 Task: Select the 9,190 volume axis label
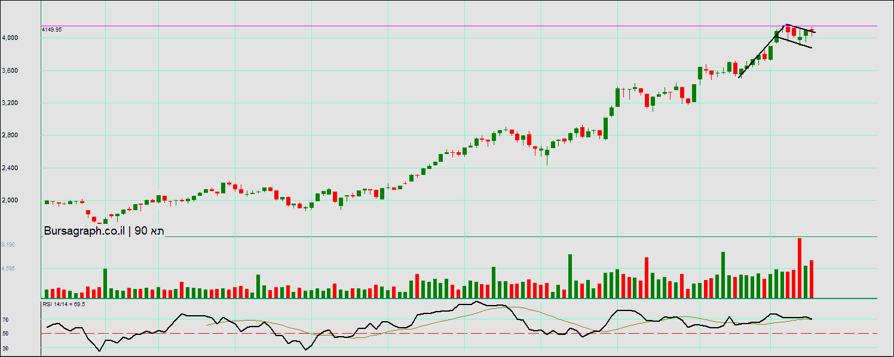pos(8,245)
